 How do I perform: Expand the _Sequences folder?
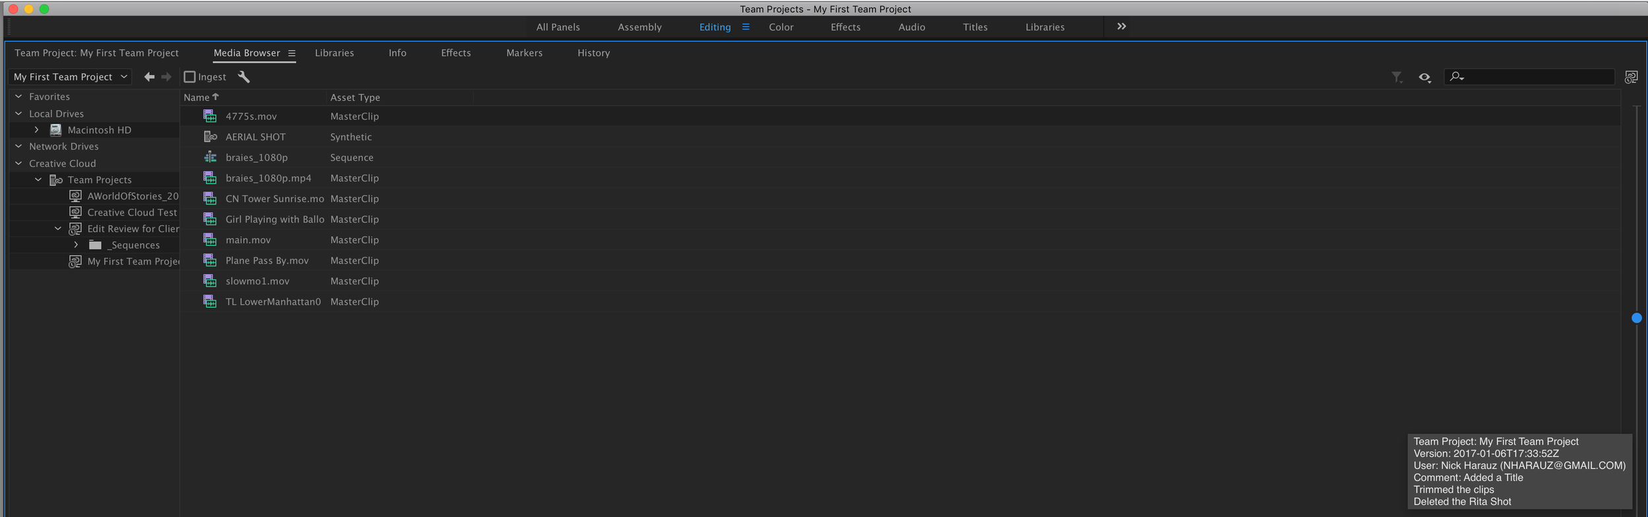76,245
